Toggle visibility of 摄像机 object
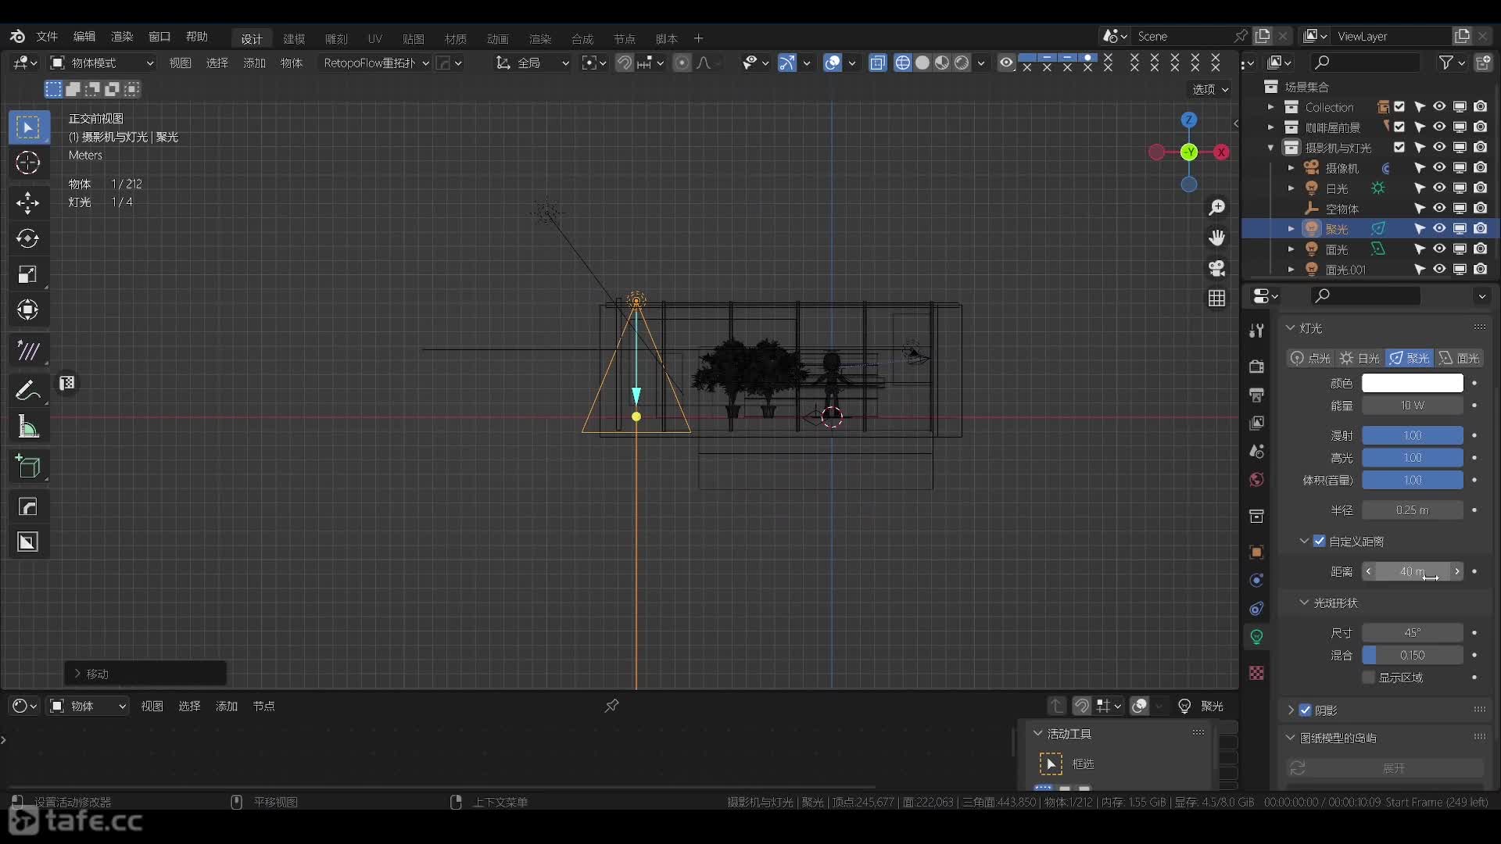Screen dimensions: 1501x844 tap(1439, 167)
